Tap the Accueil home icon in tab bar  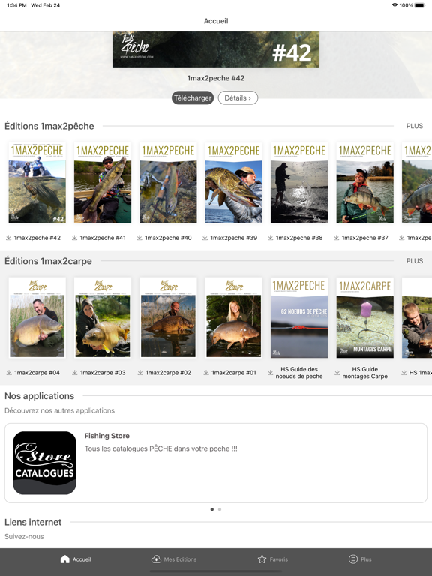coord(65,559)
